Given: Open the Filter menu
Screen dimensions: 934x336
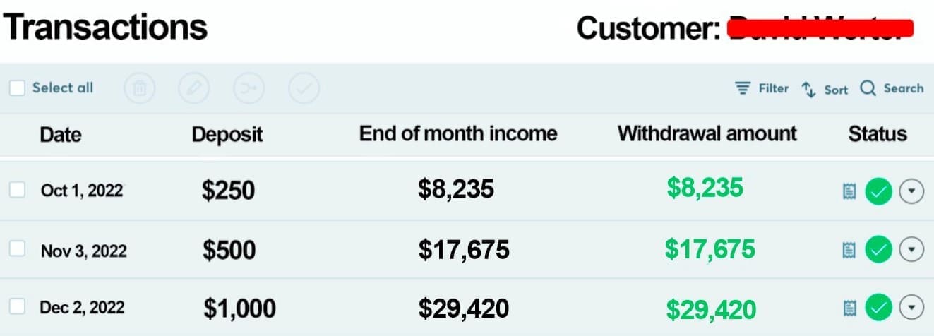Looking at the screenshot, I should point(762,88).
